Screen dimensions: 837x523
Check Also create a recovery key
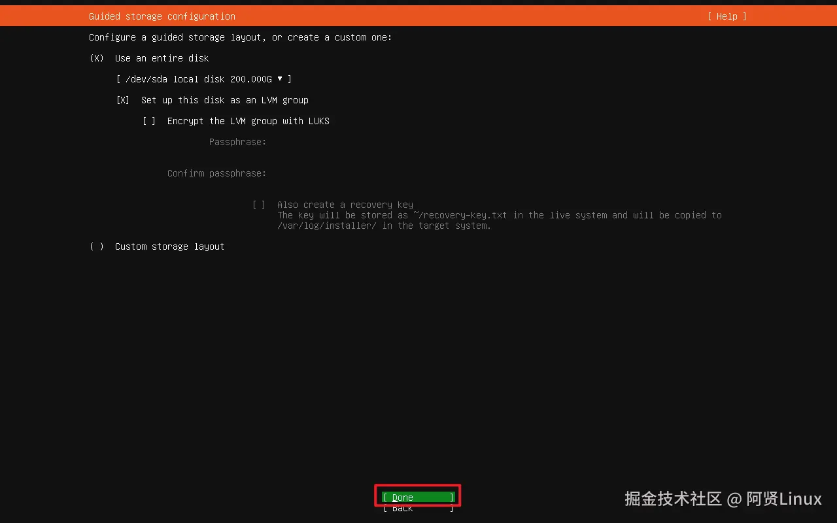pos(259,205)
